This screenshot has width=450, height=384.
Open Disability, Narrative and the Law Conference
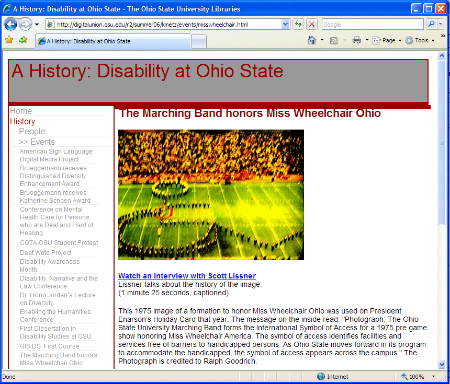tap(59, 282)
